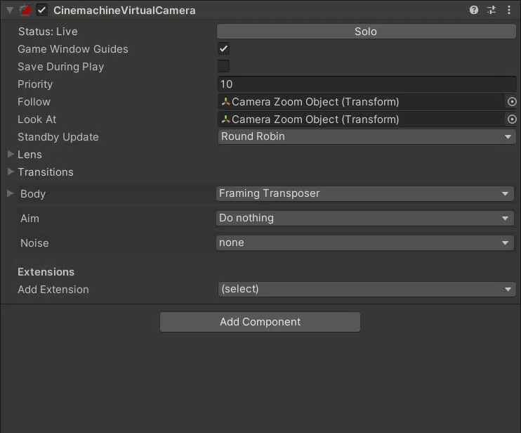Open object picker for Look At field
The width and height of the screenshot is (521, 433).
(x=512, y=119)
